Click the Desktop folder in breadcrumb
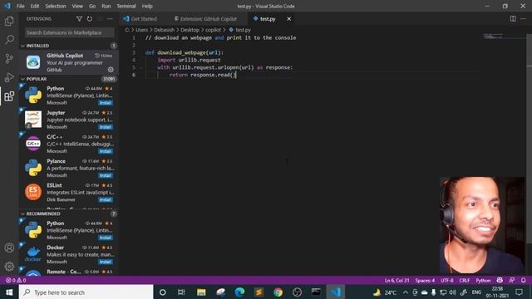This screenshot has height=299, width=532. coord(190,30)
